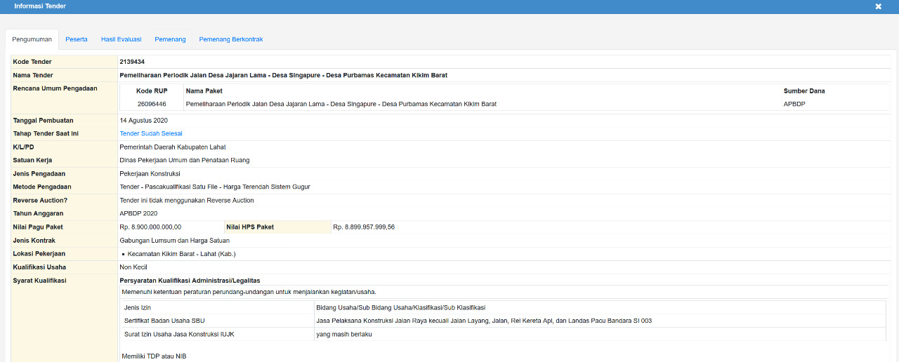Image resolution: width=899 pixels, height=362 pixels.
Task: Select the Nilai HPS Paket amount
Action: [x=364, y=227]
